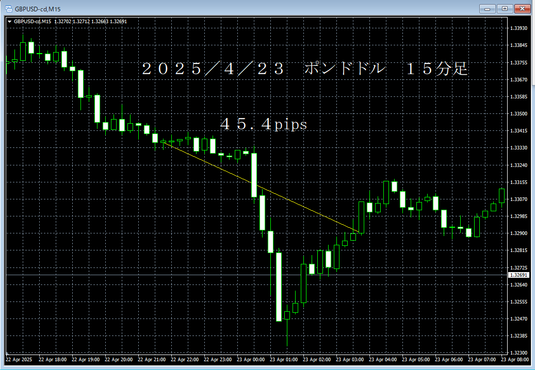535x370 pixels.
Task: Select the yellow trendline on the chart
Action: pos(261,187)
